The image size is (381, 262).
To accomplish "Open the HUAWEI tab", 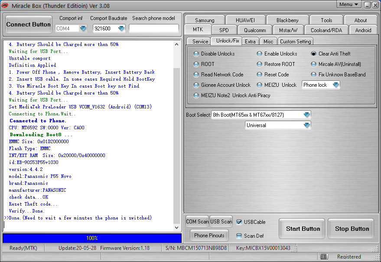I will (245, 20).
